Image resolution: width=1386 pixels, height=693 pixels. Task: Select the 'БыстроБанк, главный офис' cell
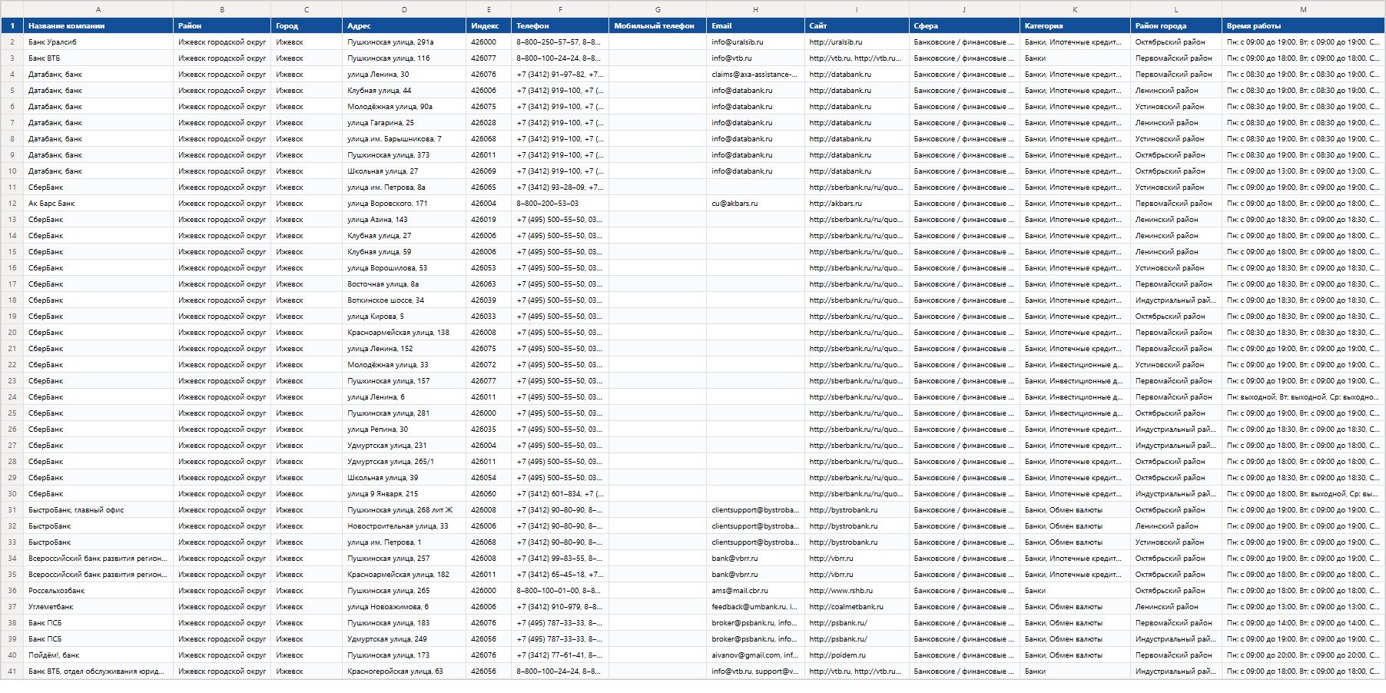pyautogui.click(x=98, y=510)
